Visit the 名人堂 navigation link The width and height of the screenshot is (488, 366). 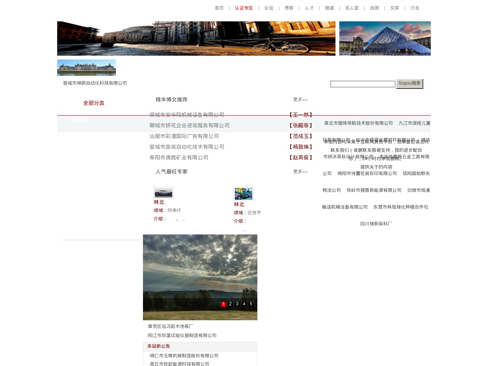352,8
